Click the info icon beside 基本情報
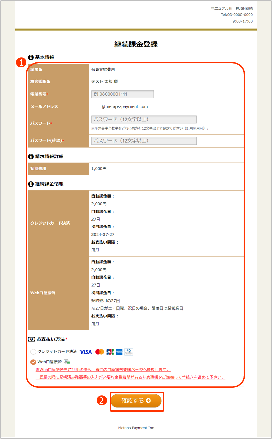272x439 pixels. [31, 57]
